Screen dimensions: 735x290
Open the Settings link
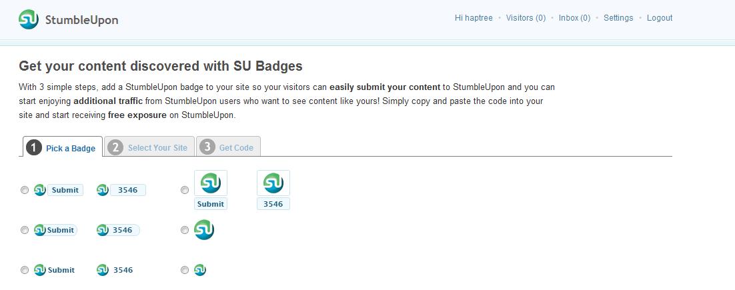pyautogui.click(x=618, y=18)
